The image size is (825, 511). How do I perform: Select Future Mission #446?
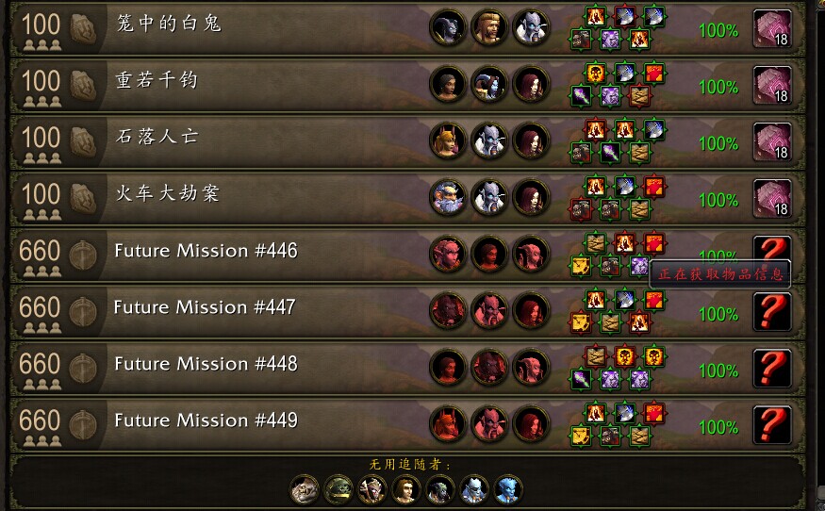[x=406, y=255]
